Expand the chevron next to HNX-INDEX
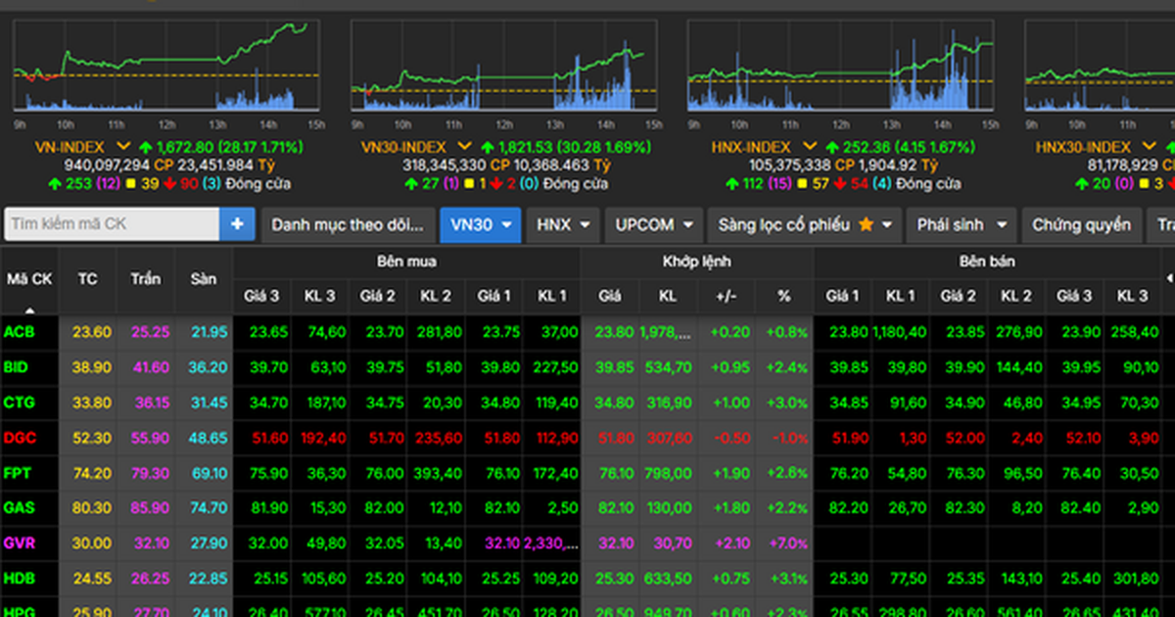 810,147
